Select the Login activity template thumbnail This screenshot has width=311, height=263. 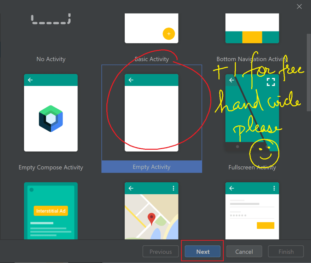click(252, 211)
